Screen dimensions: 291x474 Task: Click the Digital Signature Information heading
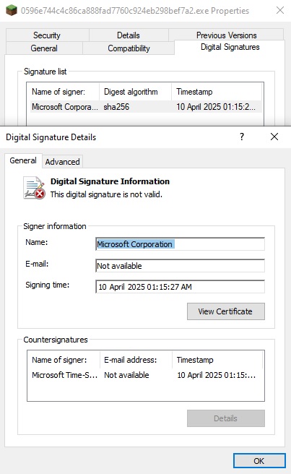(x=110, y=181)
